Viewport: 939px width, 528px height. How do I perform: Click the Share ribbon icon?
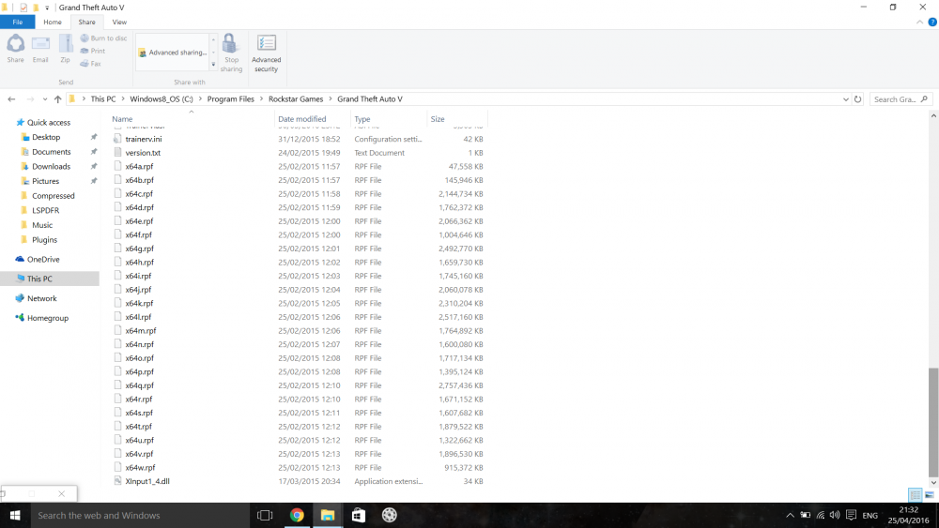pos(16,49)
